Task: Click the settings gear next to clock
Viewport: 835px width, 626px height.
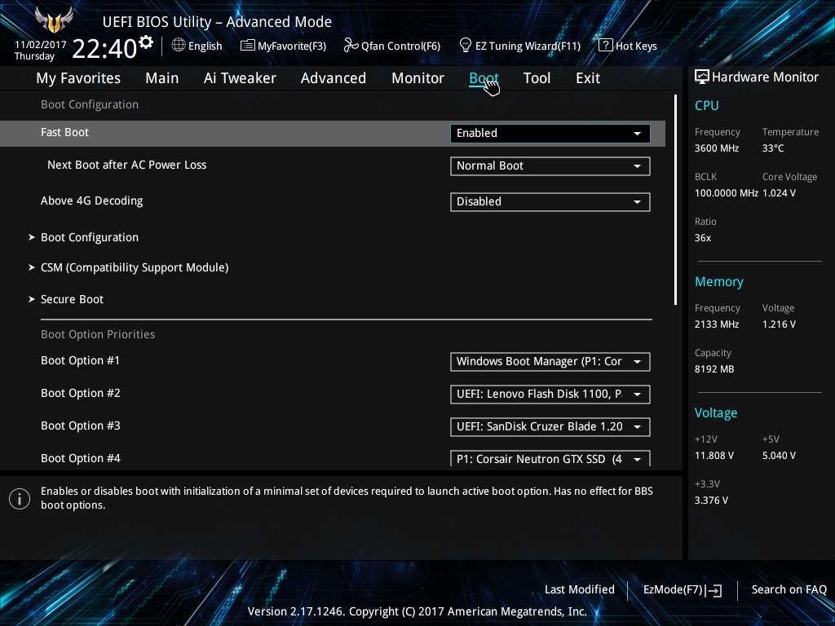Action: [145, 42]
